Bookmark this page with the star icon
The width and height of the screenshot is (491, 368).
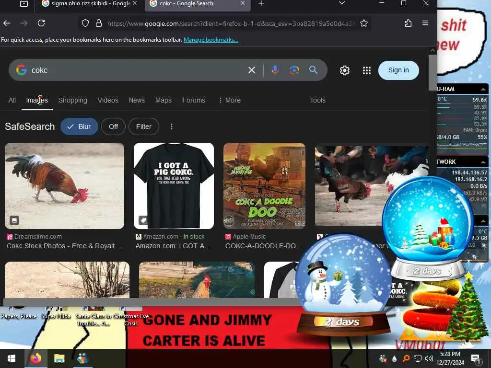364,23
